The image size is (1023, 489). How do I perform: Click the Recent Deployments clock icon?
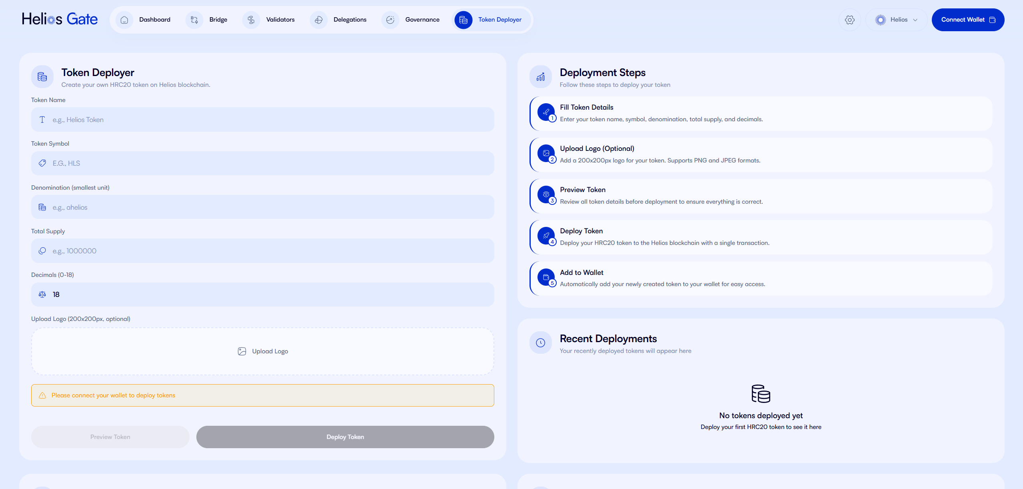click(540, 343)
